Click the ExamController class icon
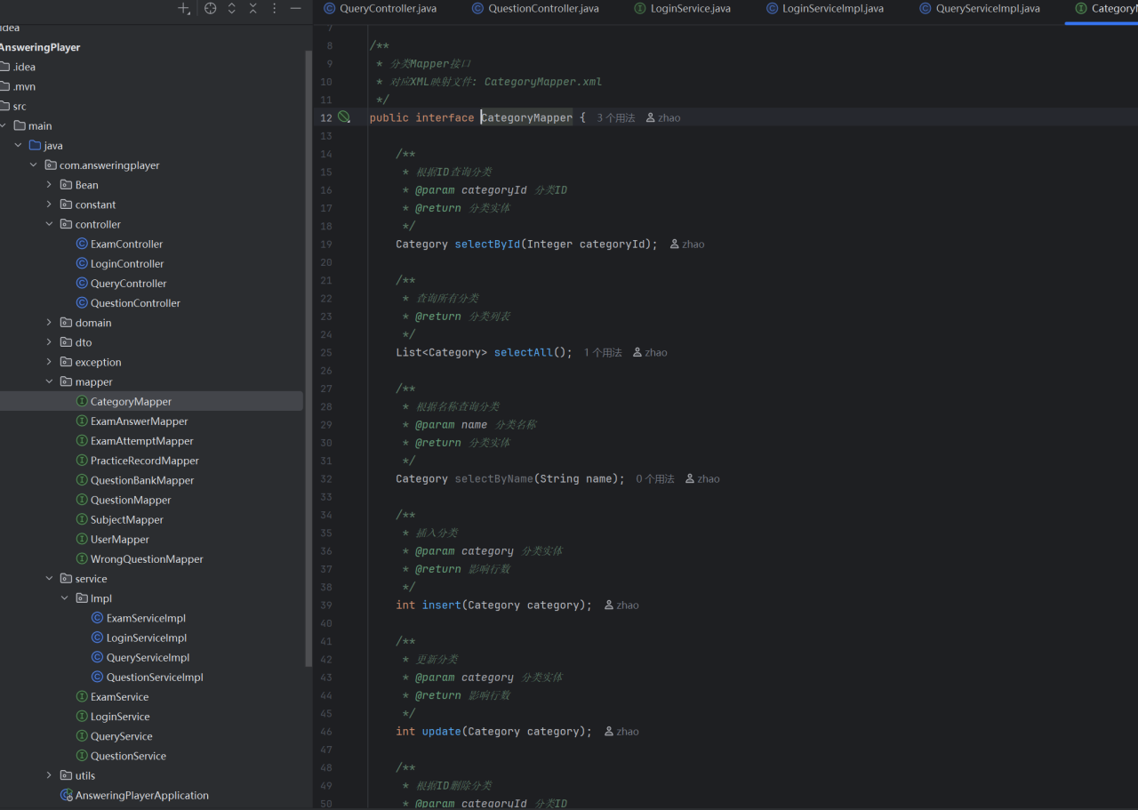 tap(82, 244)
